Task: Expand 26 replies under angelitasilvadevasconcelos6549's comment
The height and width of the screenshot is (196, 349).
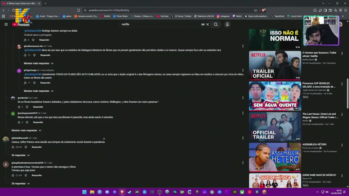Action: (20, 183)
